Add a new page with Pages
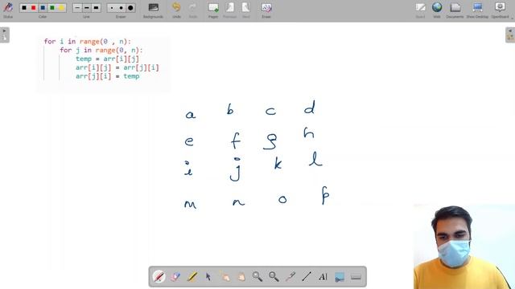This screenshot has height=289, width=515. pos(213,10)
